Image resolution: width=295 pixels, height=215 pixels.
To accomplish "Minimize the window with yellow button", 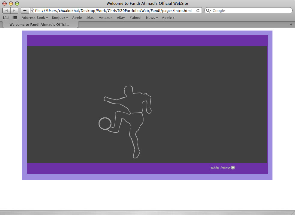I will (x=11, y=3).
